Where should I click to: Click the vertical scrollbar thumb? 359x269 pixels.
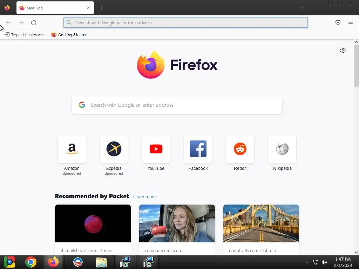tap(356, 66)
